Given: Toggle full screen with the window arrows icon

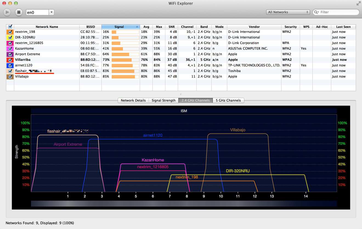Looking at the screenshot, I should [x=358, y=4].
